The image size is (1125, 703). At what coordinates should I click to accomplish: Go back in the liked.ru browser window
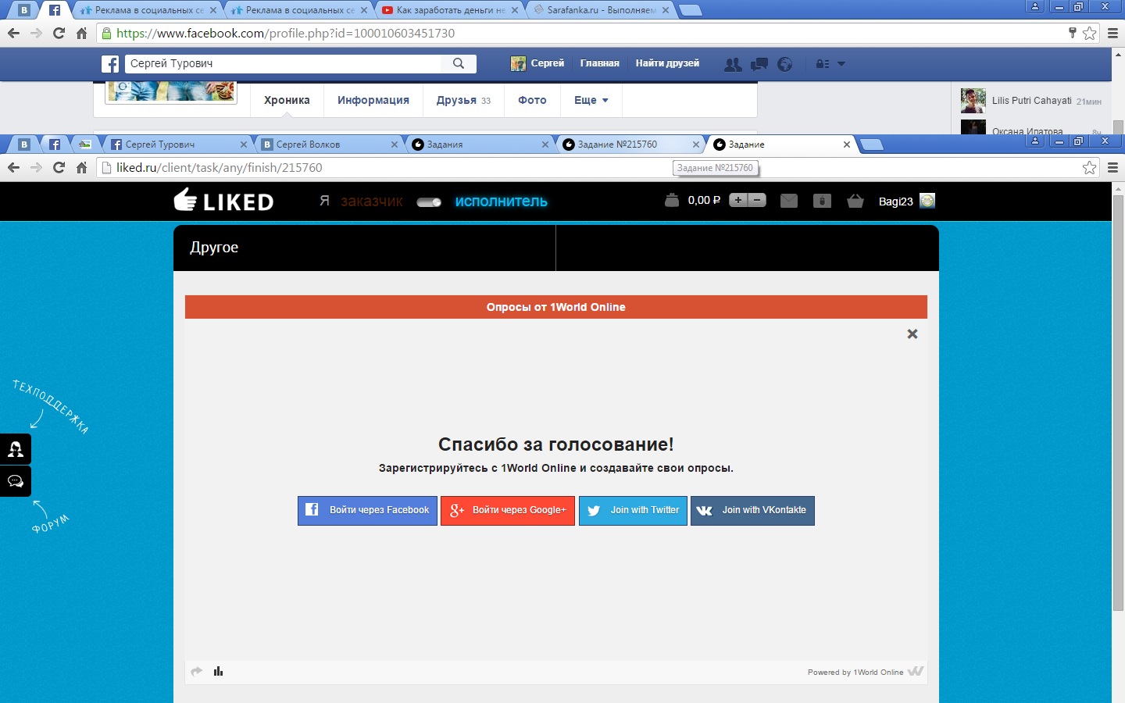[x=13, y=167]
